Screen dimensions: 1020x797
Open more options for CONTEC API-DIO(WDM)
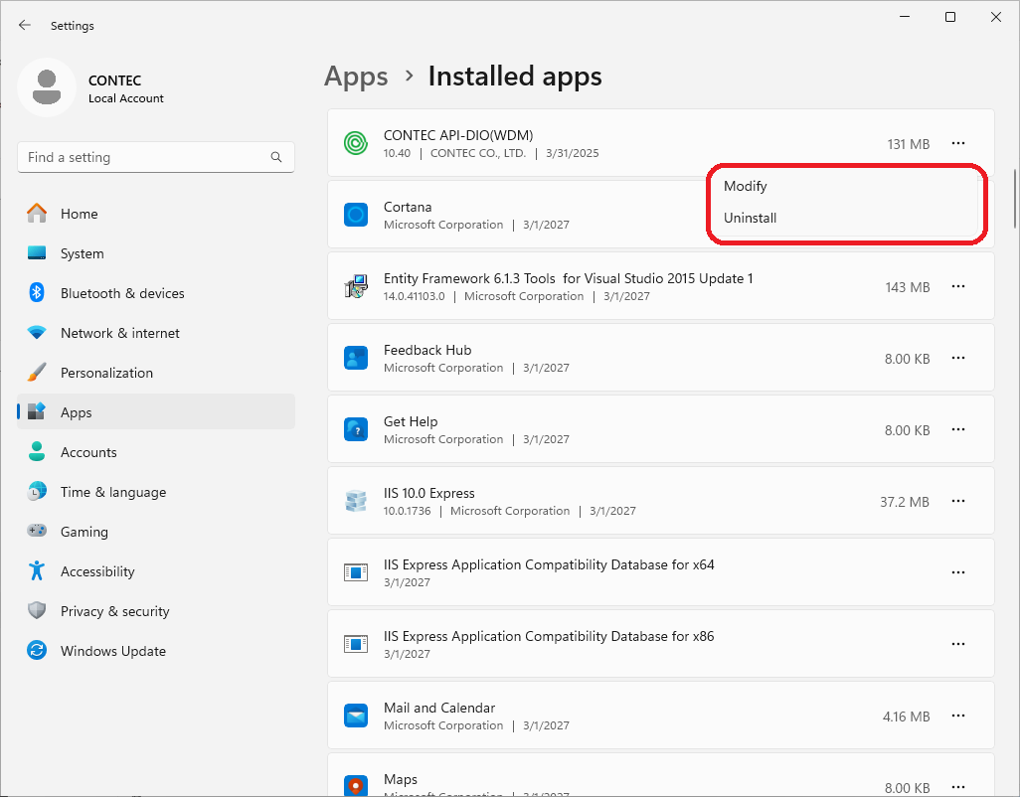[958, 143]
